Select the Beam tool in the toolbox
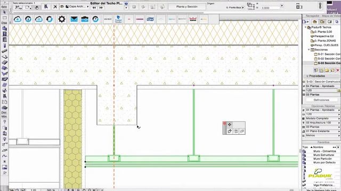The width and height of the screenshot is (341, 191). click(4, 51)
